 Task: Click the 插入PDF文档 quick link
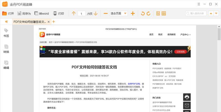tap(170, 80)
